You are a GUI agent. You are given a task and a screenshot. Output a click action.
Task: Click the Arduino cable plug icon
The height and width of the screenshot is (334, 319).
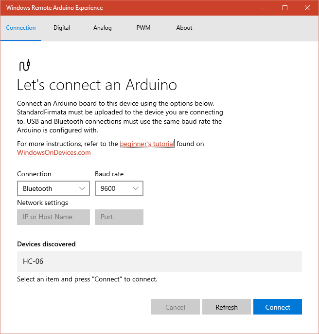(24, 65)
